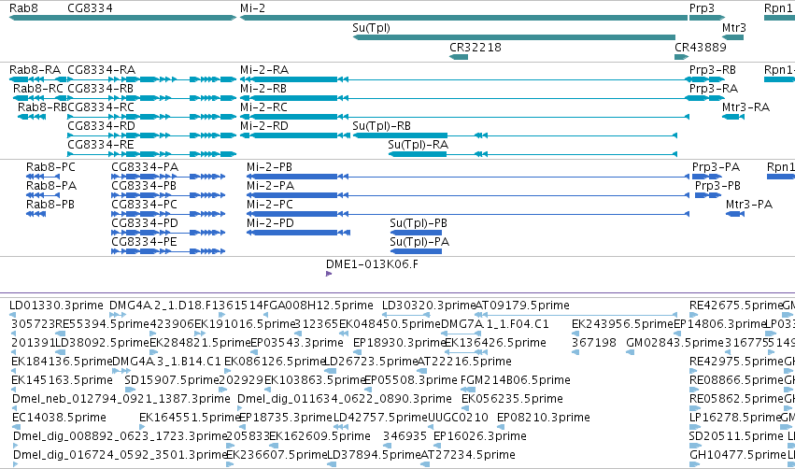Image resolution: width=795 pixels, height=469 pixels.
Task: Open the CG8334-PE protein
Action: [168, 251]
